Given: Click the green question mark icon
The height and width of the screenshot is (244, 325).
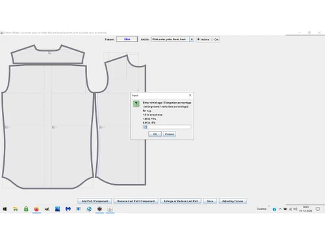Looking at the screenshot, I should point(136,103).
